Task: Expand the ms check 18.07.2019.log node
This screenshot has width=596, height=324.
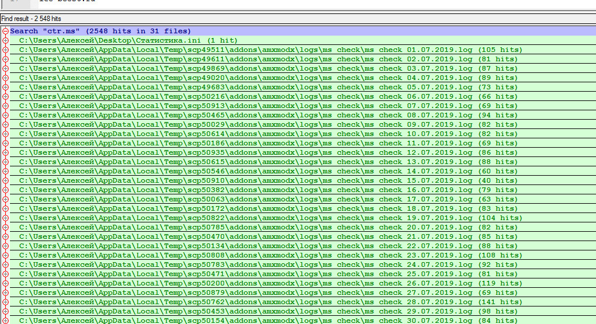Action: (x=5, y=209)
